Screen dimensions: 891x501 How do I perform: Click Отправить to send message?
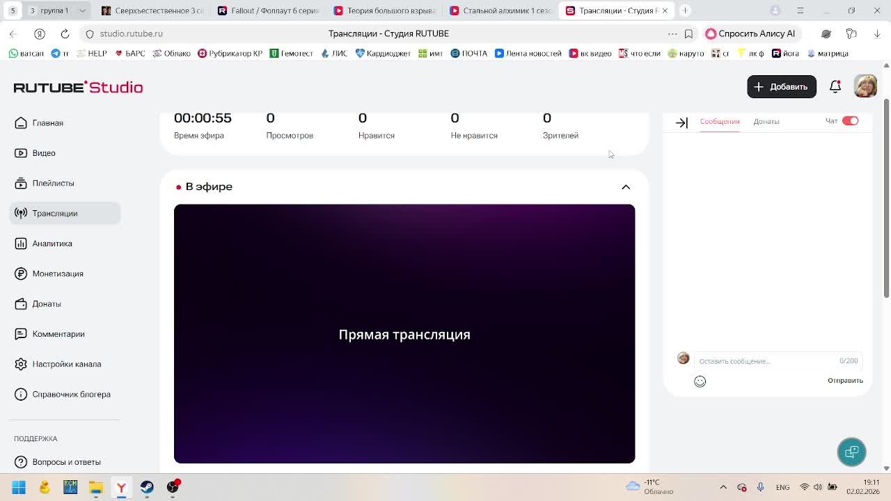(x=845, y=381)
